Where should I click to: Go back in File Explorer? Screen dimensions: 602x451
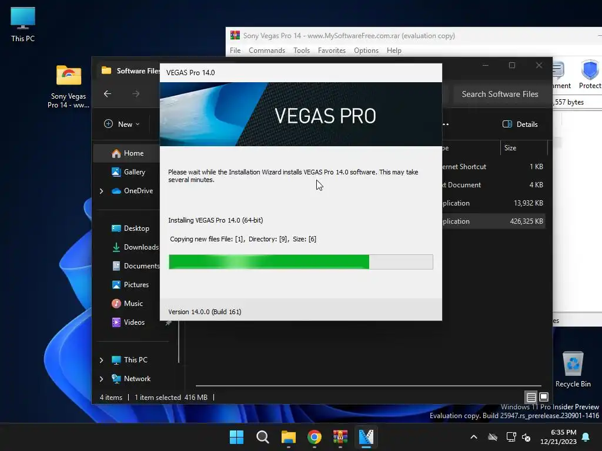108,93
